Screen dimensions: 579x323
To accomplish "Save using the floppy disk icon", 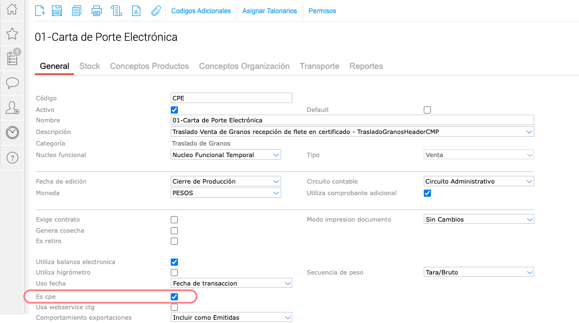I will [56, 10].
